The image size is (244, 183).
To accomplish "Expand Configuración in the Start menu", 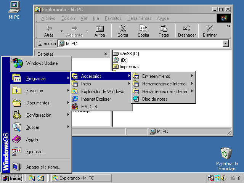I will [41, 115].
